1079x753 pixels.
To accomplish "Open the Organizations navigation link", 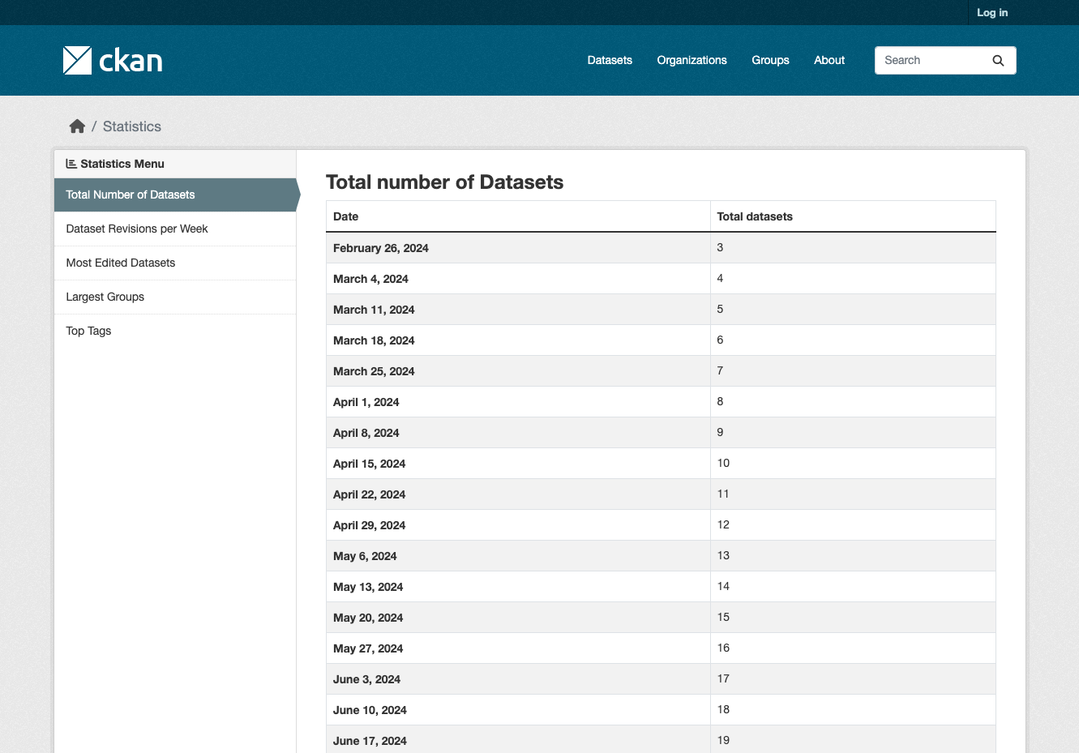I will coord(692,60).
